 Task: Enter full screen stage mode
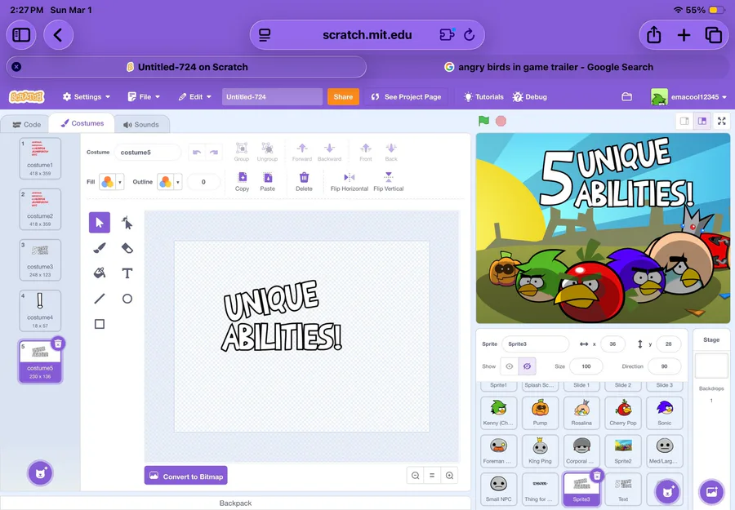722,122
